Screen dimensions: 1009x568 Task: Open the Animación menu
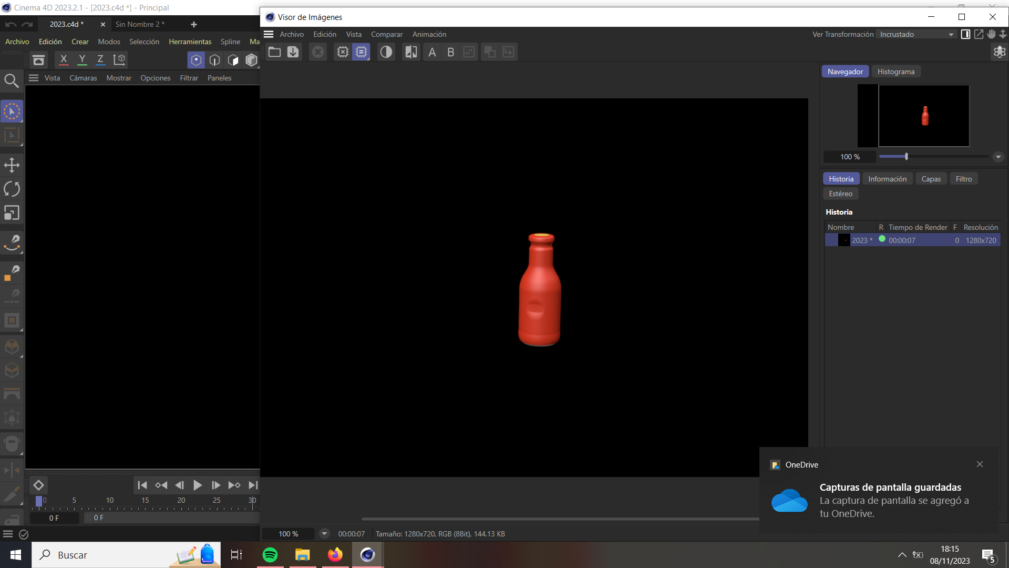(429, 34)
